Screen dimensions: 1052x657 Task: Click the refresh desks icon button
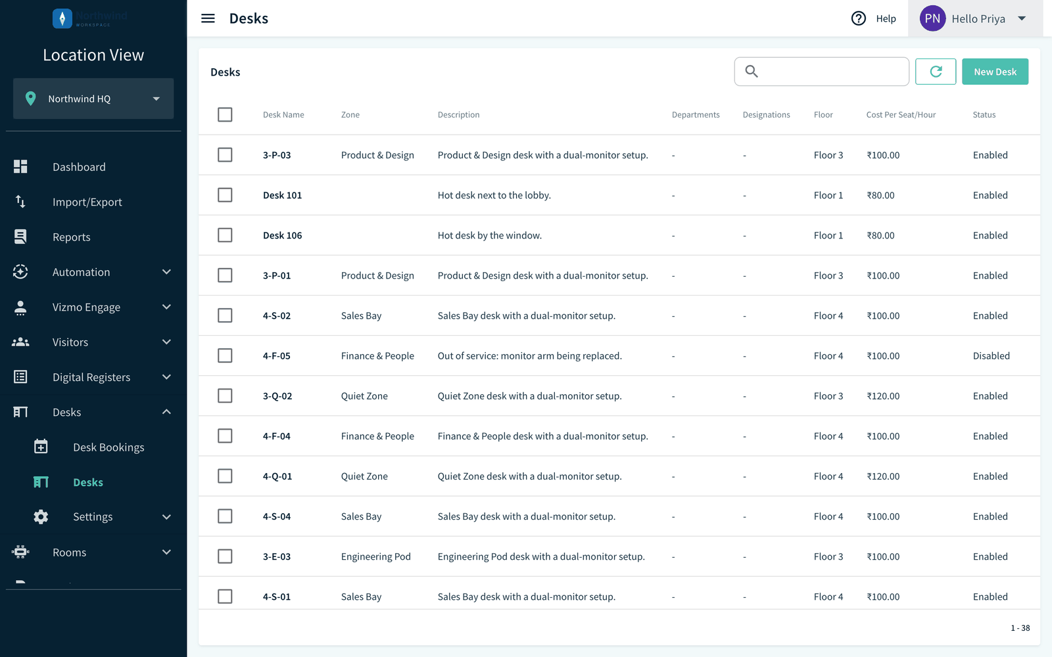tap(936, 72)
